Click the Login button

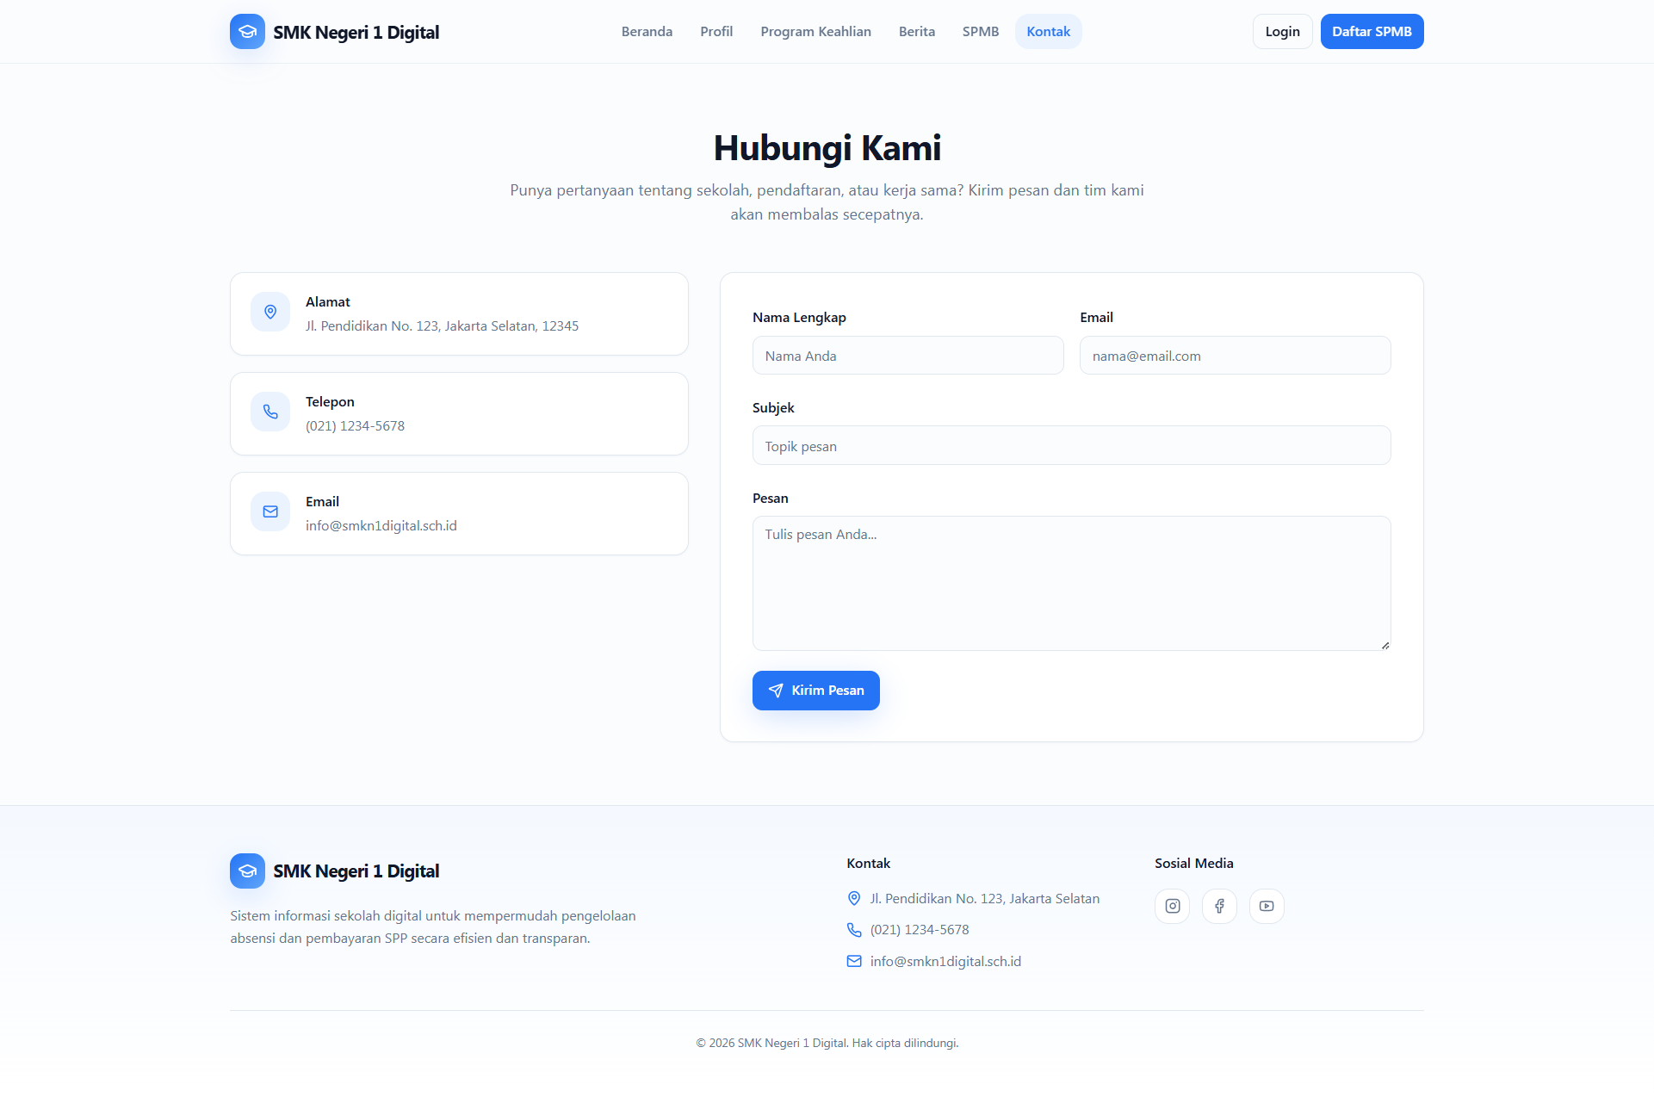coord(1282,32)
